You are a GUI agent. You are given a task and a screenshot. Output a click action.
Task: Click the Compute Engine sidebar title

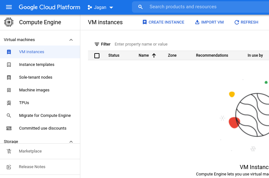[x=40, y=22]
